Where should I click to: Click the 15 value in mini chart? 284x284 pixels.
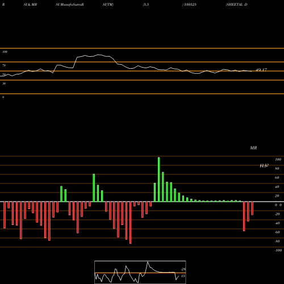point(183,276)
